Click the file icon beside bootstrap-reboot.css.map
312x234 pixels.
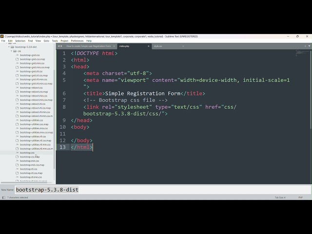pos(17,92)
